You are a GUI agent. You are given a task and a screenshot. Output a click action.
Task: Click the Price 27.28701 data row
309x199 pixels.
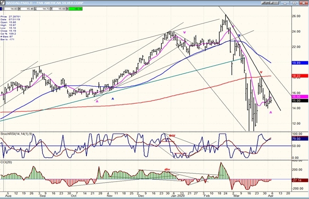(x=10, y=17)
